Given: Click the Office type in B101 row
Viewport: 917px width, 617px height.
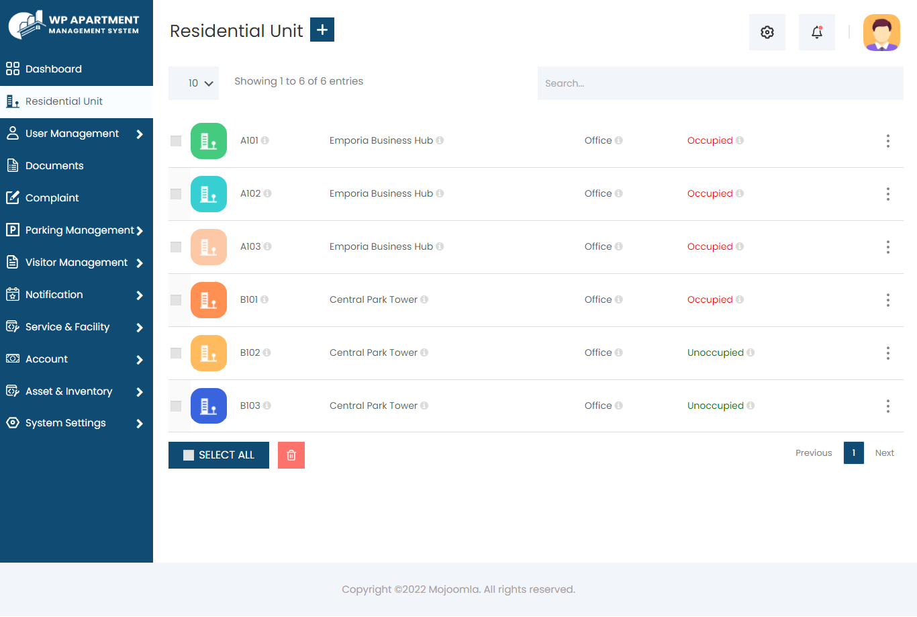Looking at the screenshot, I should (598, 299).
